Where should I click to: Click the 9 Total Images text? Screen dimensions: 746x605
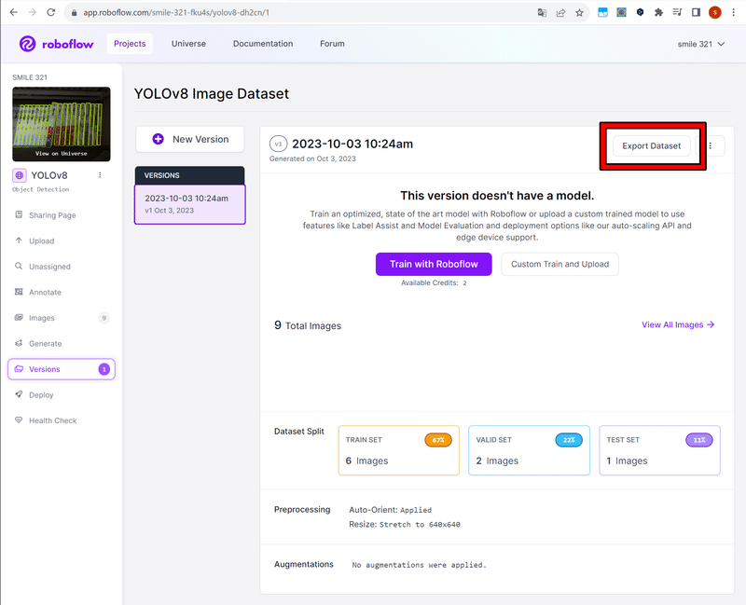coord(308,325)
